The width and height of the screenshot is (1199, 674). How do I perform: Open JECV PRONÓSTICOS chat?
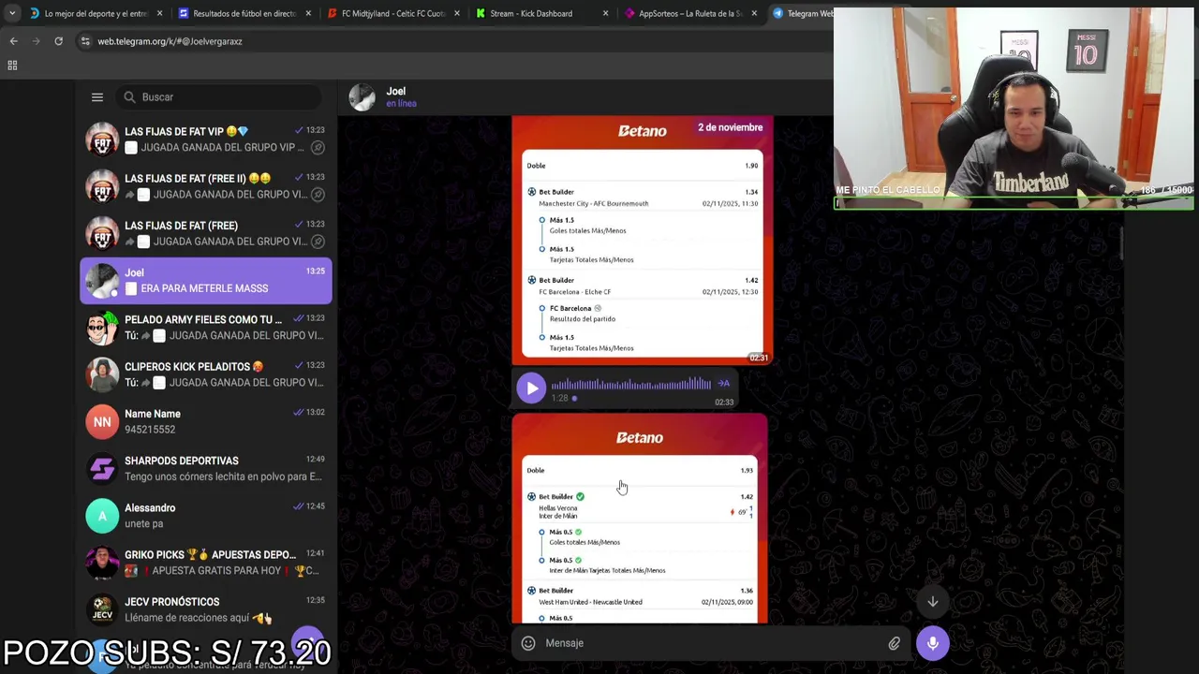tap(206, 609)
